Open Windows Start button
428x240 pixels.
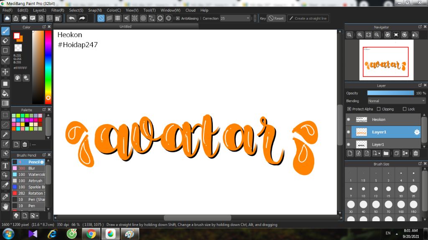pos(8,234)
